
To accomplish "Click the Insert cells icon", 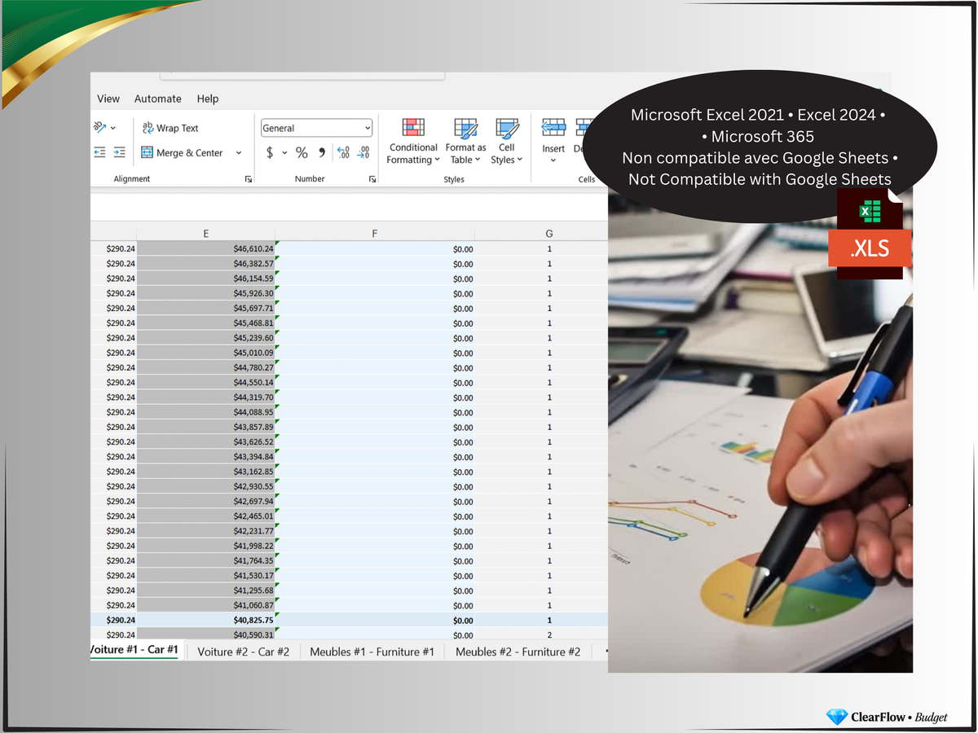I will tap(553, 128).
